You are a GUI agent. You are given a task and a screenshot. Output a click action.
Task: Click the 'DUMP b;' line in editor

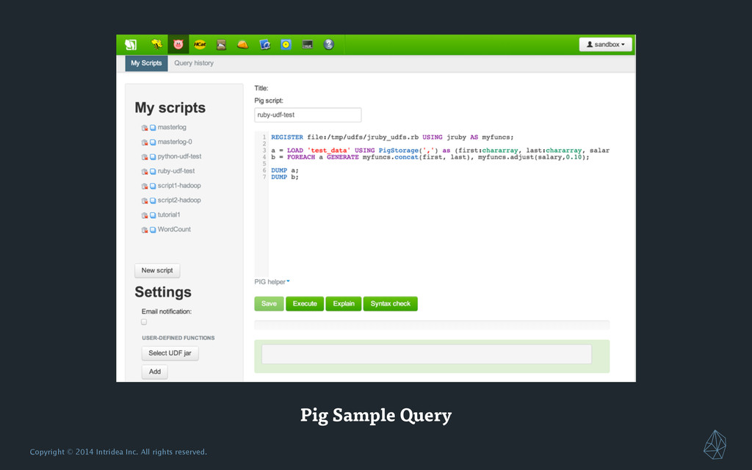click(285, 177)
